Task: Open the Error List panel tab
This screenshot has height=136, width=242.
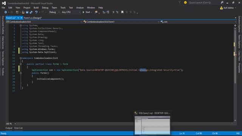Action: click(19, 128)
